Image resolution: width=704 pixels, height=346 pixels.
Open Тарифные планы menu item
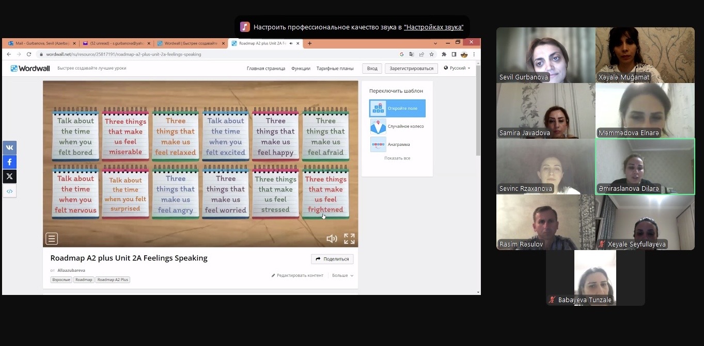(x=335, y=68)
